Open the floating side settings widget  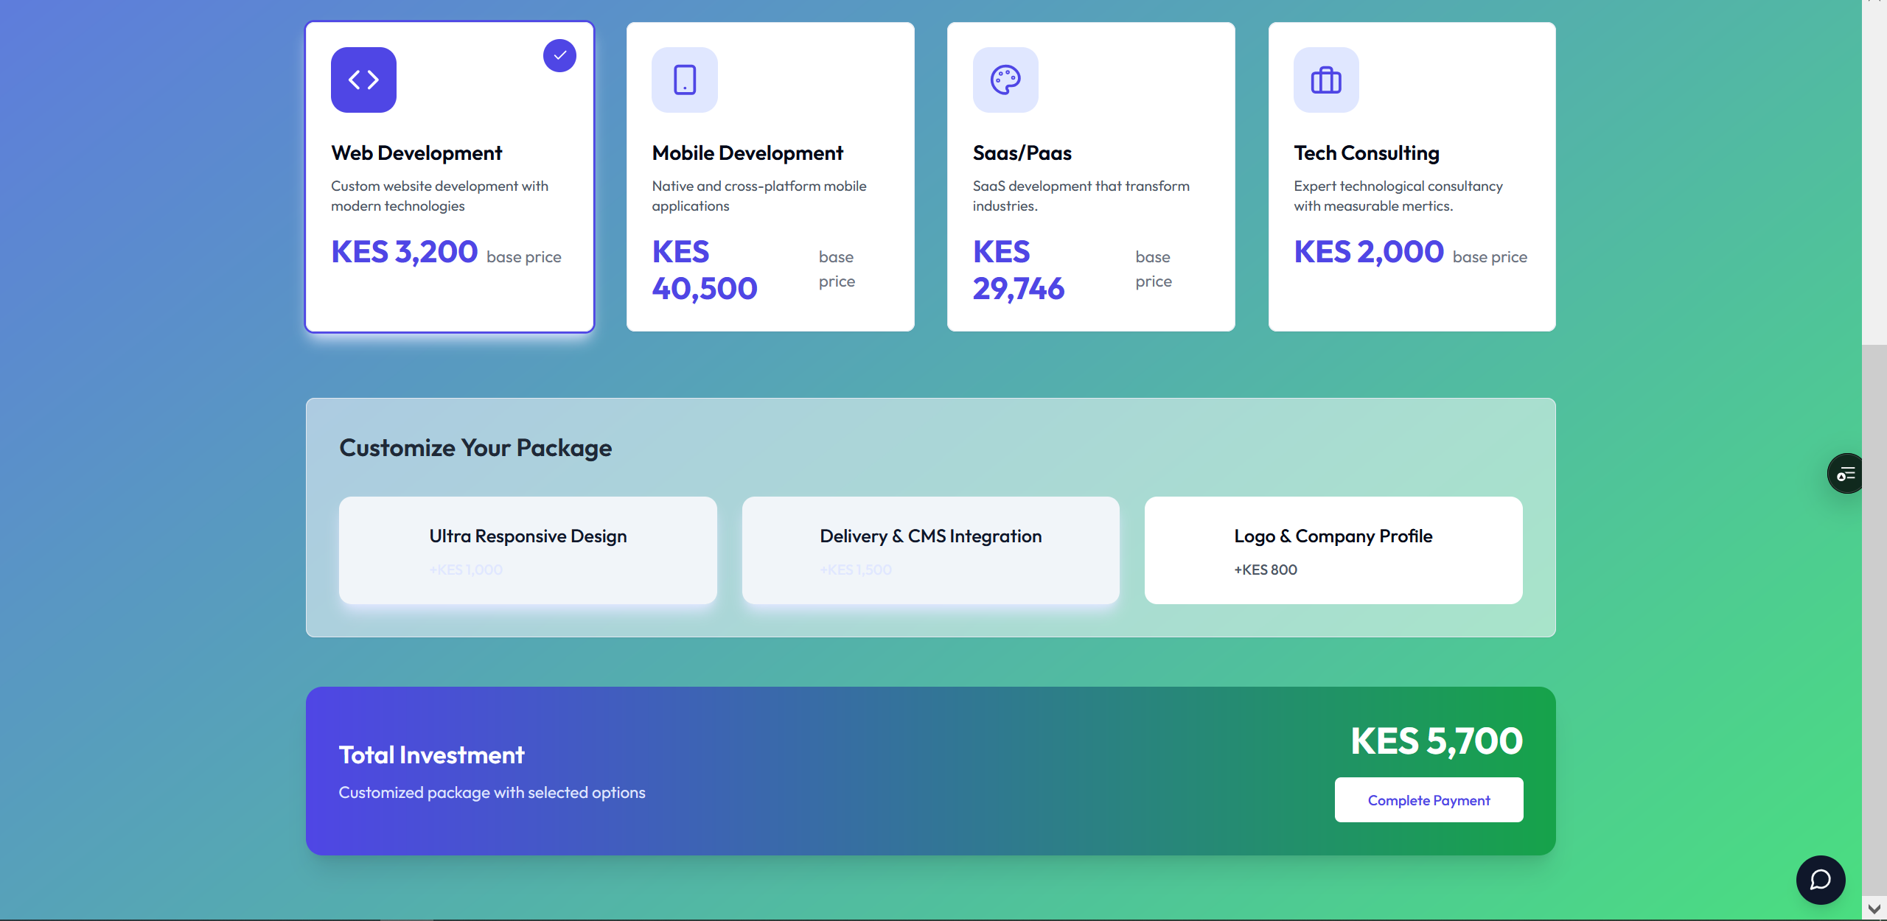tap(1845, 474)
